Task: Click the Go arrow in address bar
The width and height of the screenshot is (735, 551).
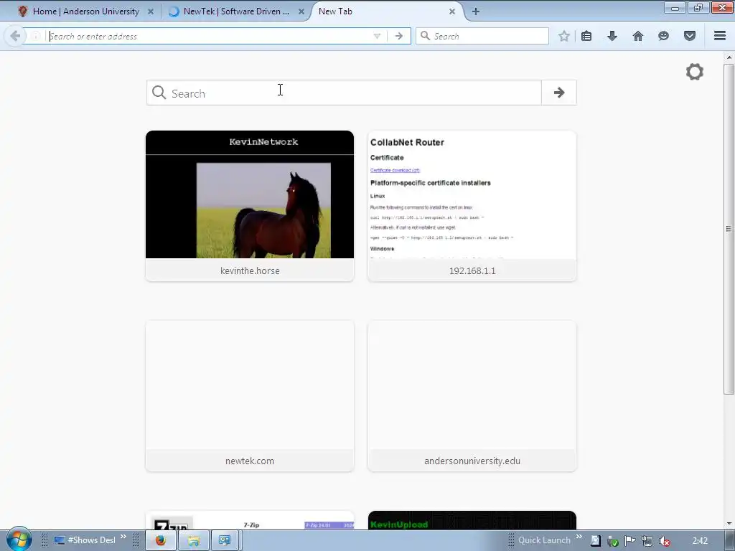Action: pyautogui.click(x=399, y=36)
